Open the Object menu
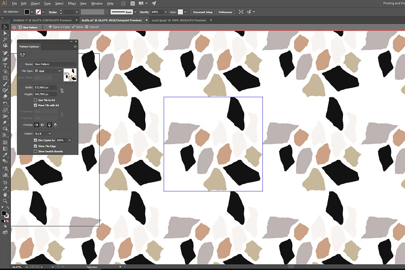Screen dimensions: 405x270 (35, 3)
